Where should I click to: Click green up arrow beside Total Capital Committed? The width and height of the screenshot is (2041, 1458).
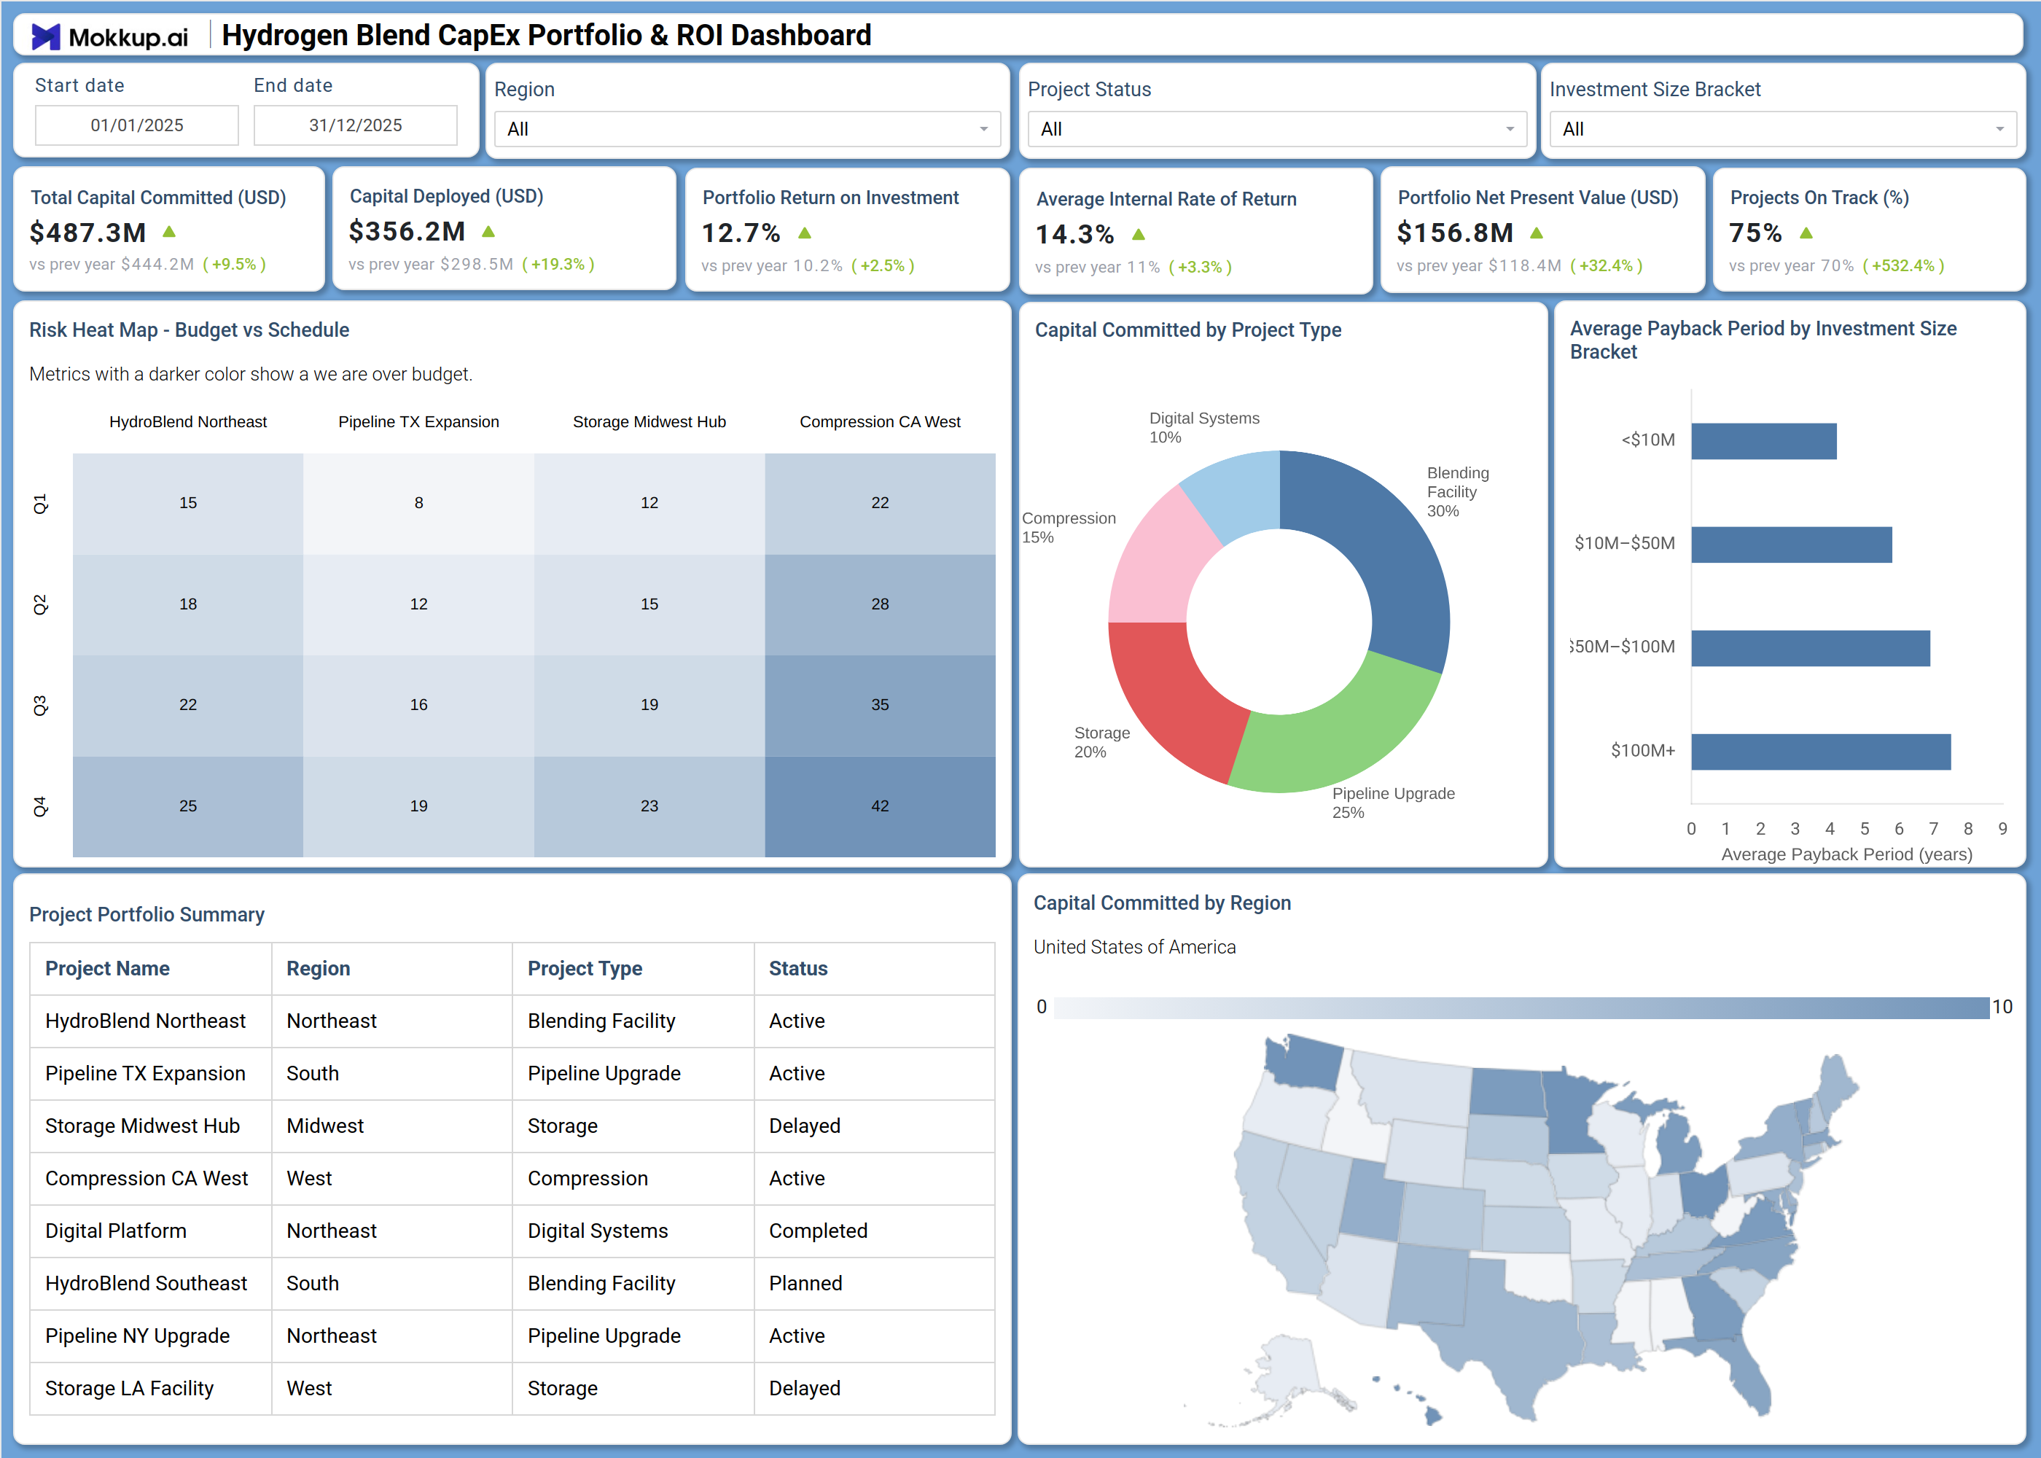(x=168, y=232)
